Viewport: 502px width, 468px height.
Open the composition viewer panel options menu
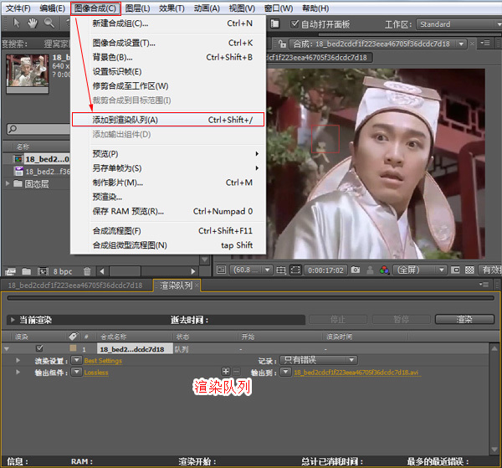pyautogui.click(x=485, y=43)
